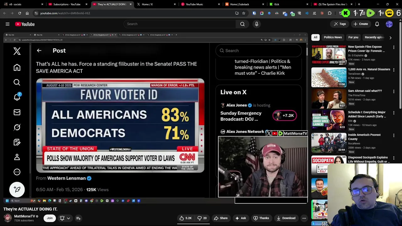Click the YouTube search magnifier button

[242, 24]
